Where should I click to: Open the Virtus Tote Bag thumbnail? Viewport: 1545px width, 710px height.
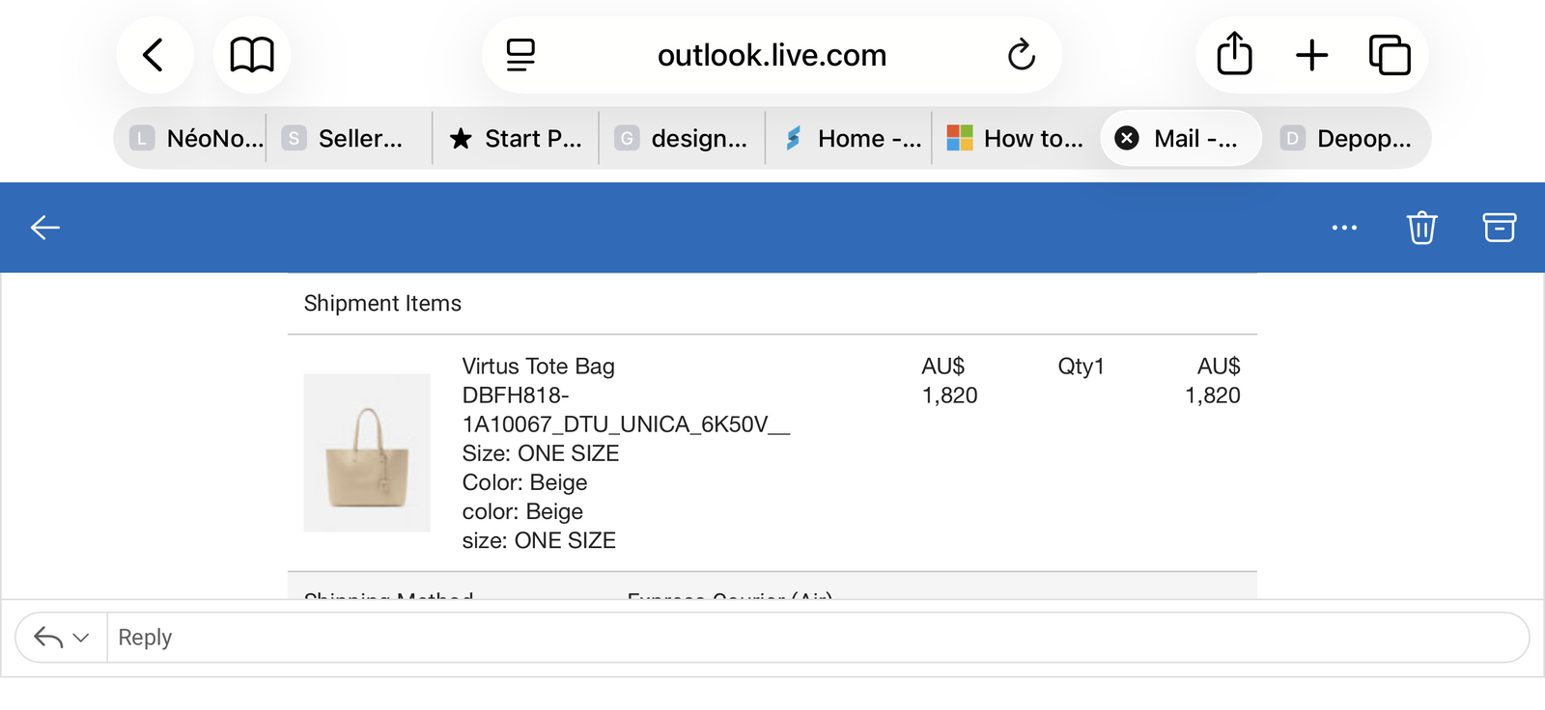[x=367, y=452]
